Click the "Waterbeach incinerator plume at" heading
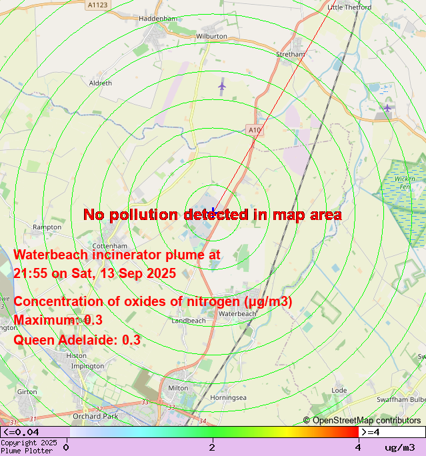This screenshot has width=426, height=456. 117,255
